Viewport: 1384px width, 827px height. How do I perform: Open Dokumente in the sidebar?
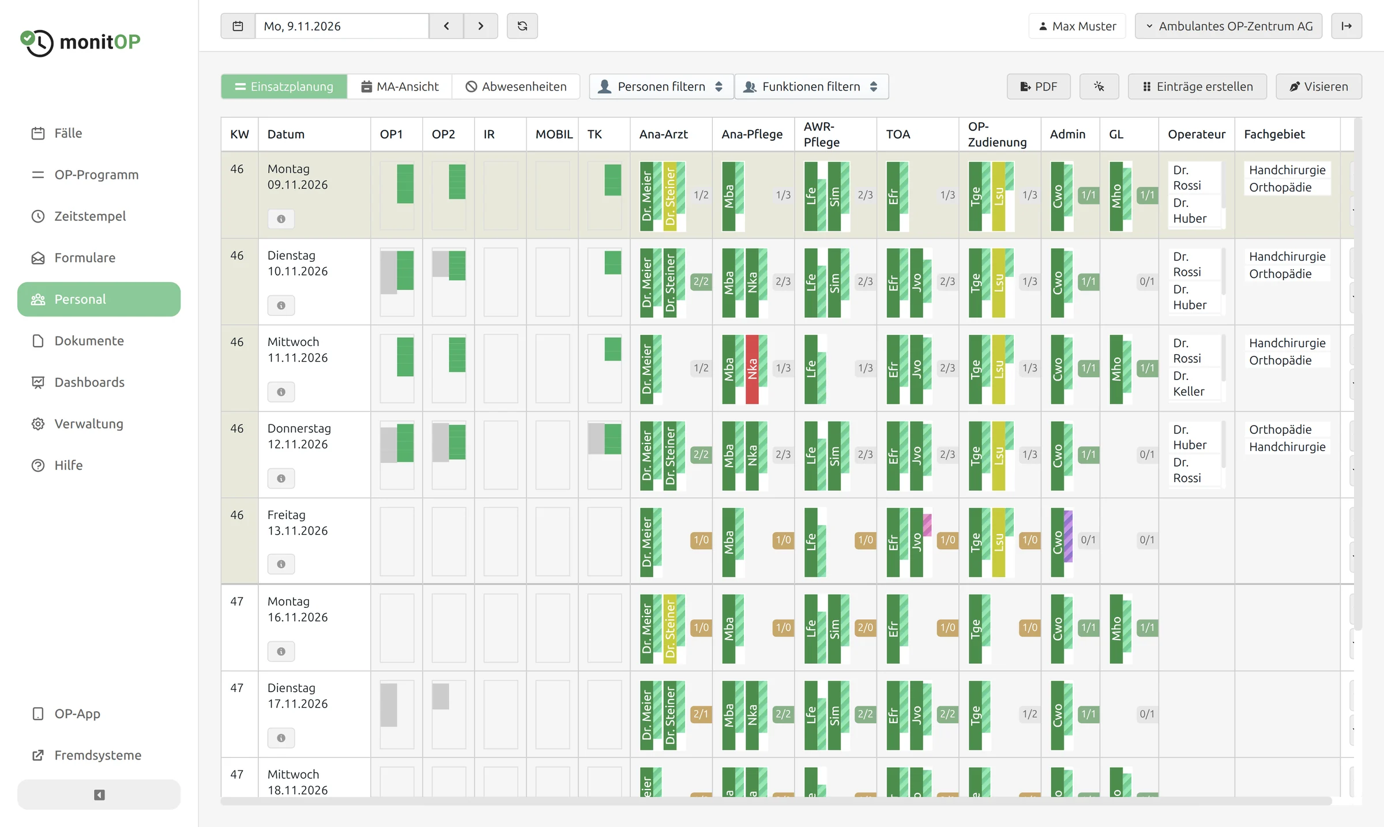[x=99, y=341]
